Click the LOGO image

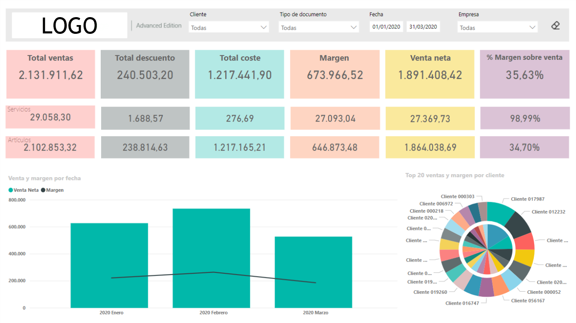(69, 25)
